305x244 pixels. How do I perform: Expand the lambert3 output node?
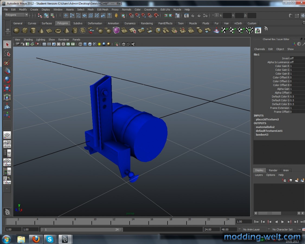[x=262, y=134]
